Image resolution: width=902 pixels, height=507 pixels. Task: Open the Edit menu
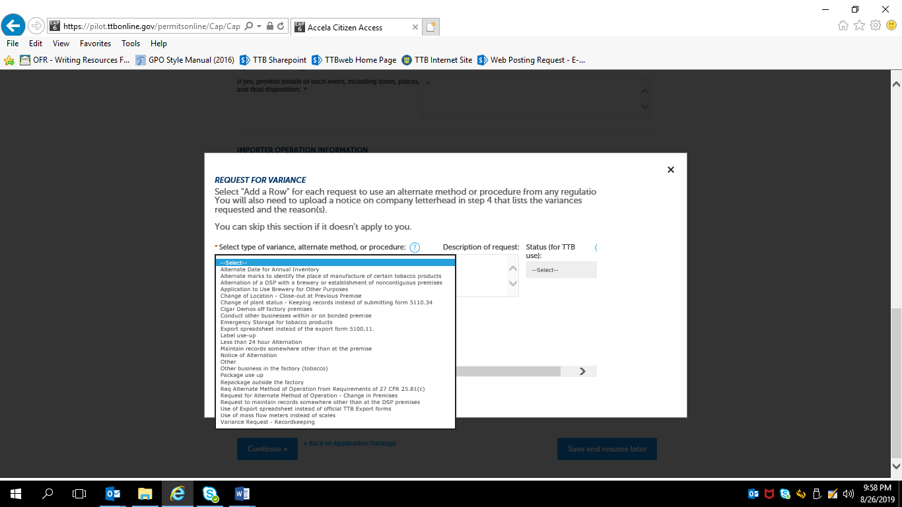click(36, 44)
